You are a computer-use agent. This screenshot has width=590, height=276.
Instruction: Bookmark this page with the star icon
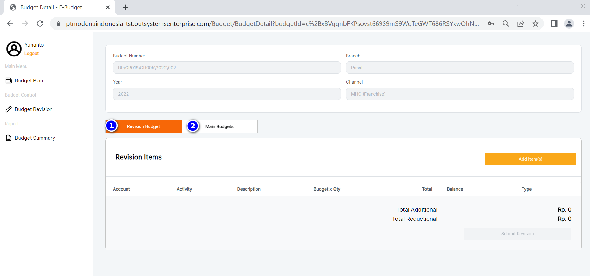coord(536,23)
